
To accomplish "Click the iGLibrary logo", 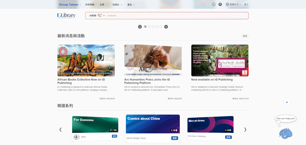I will (x=66, y=16).
